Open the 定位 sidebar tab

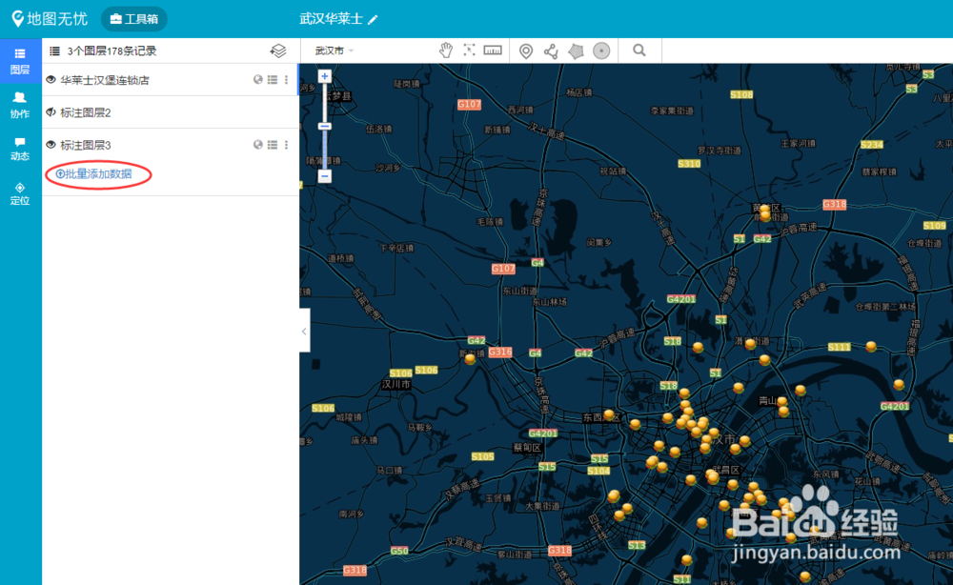[x=20, y=193]
